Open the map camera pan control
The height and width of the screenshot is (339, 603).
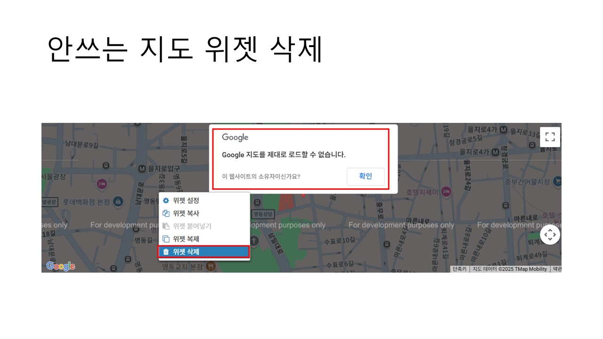550,234
